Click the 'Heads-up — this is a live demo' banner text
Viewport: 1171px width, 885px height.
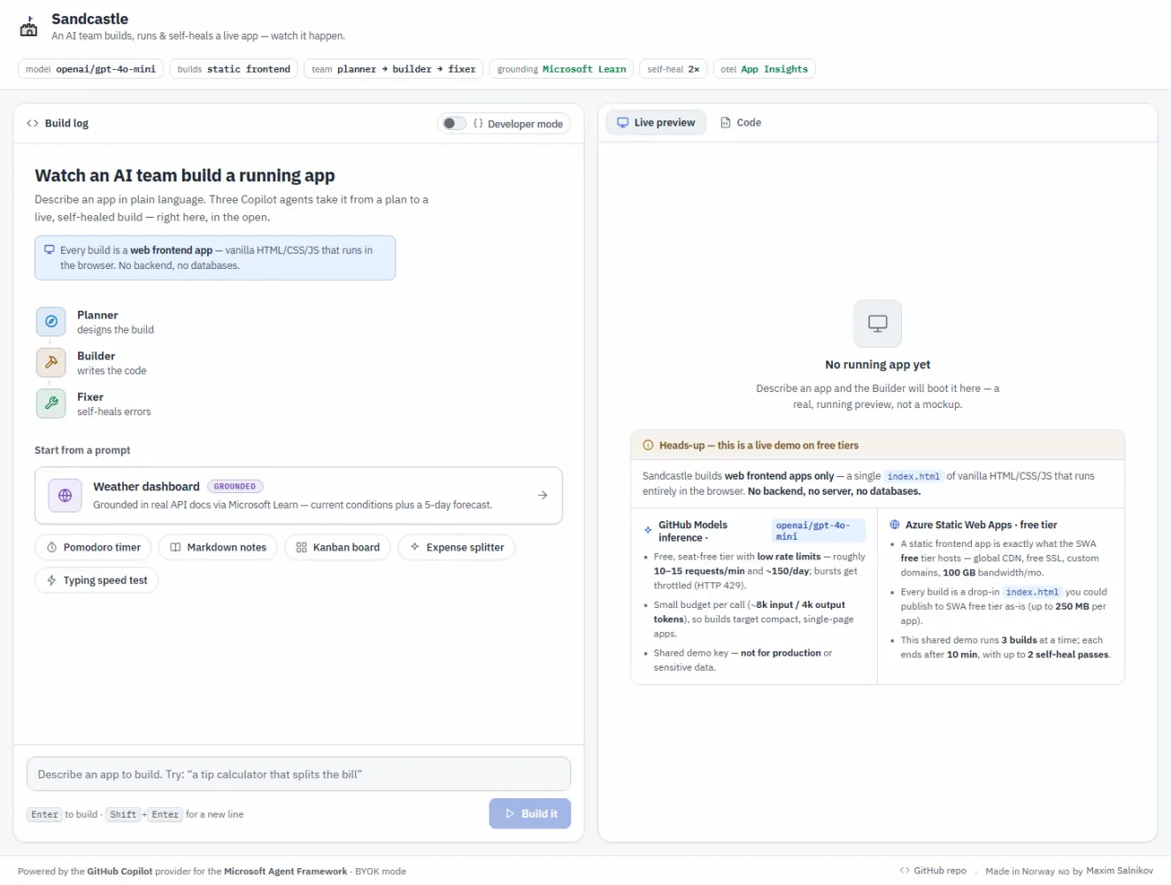[x=759, y=445]
